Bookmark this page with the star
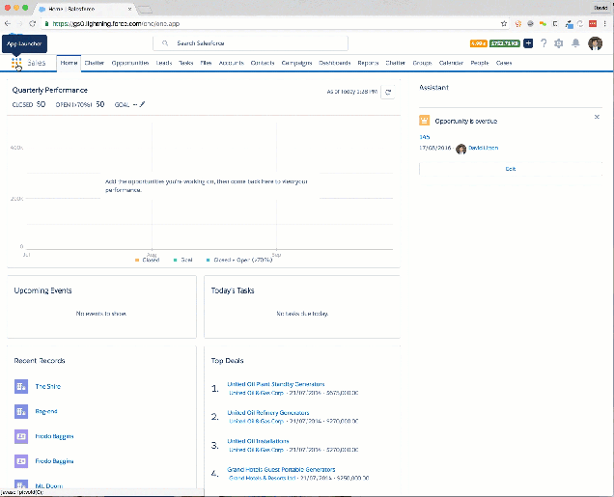The width and height of the screenshot is (614, 497). 504,23
